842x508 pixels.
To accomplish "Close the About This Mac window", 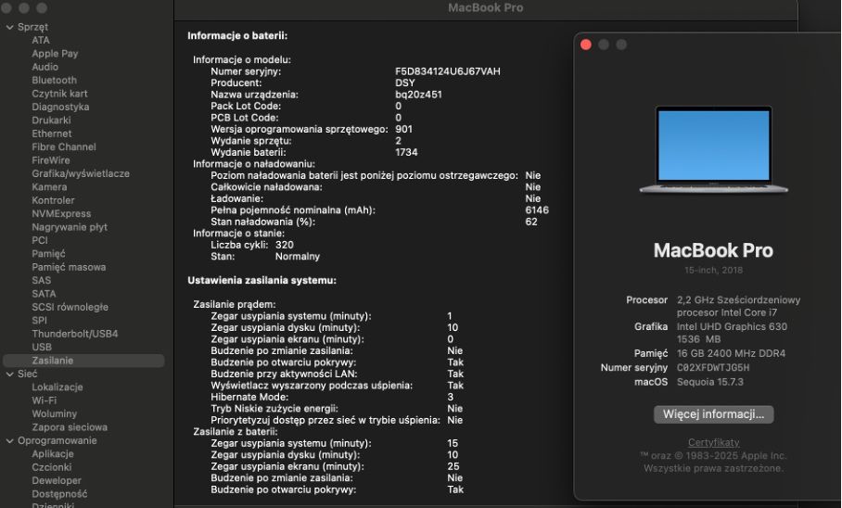I will click(586, 44).
